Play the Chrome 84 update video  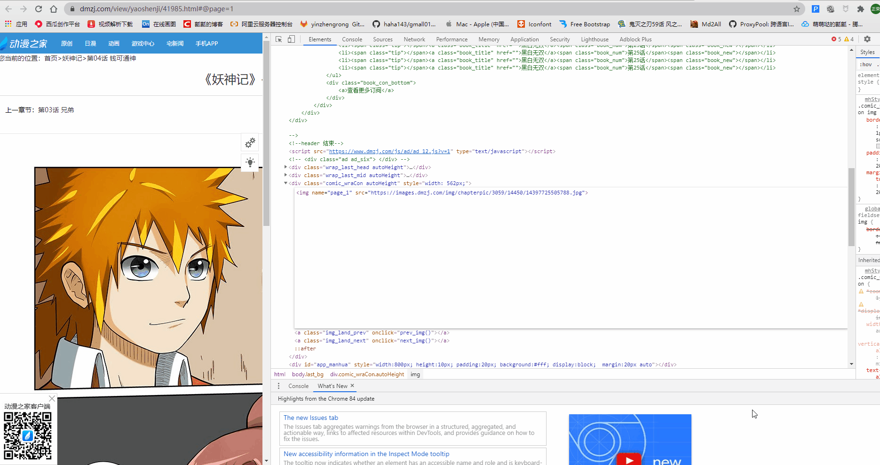629,460
